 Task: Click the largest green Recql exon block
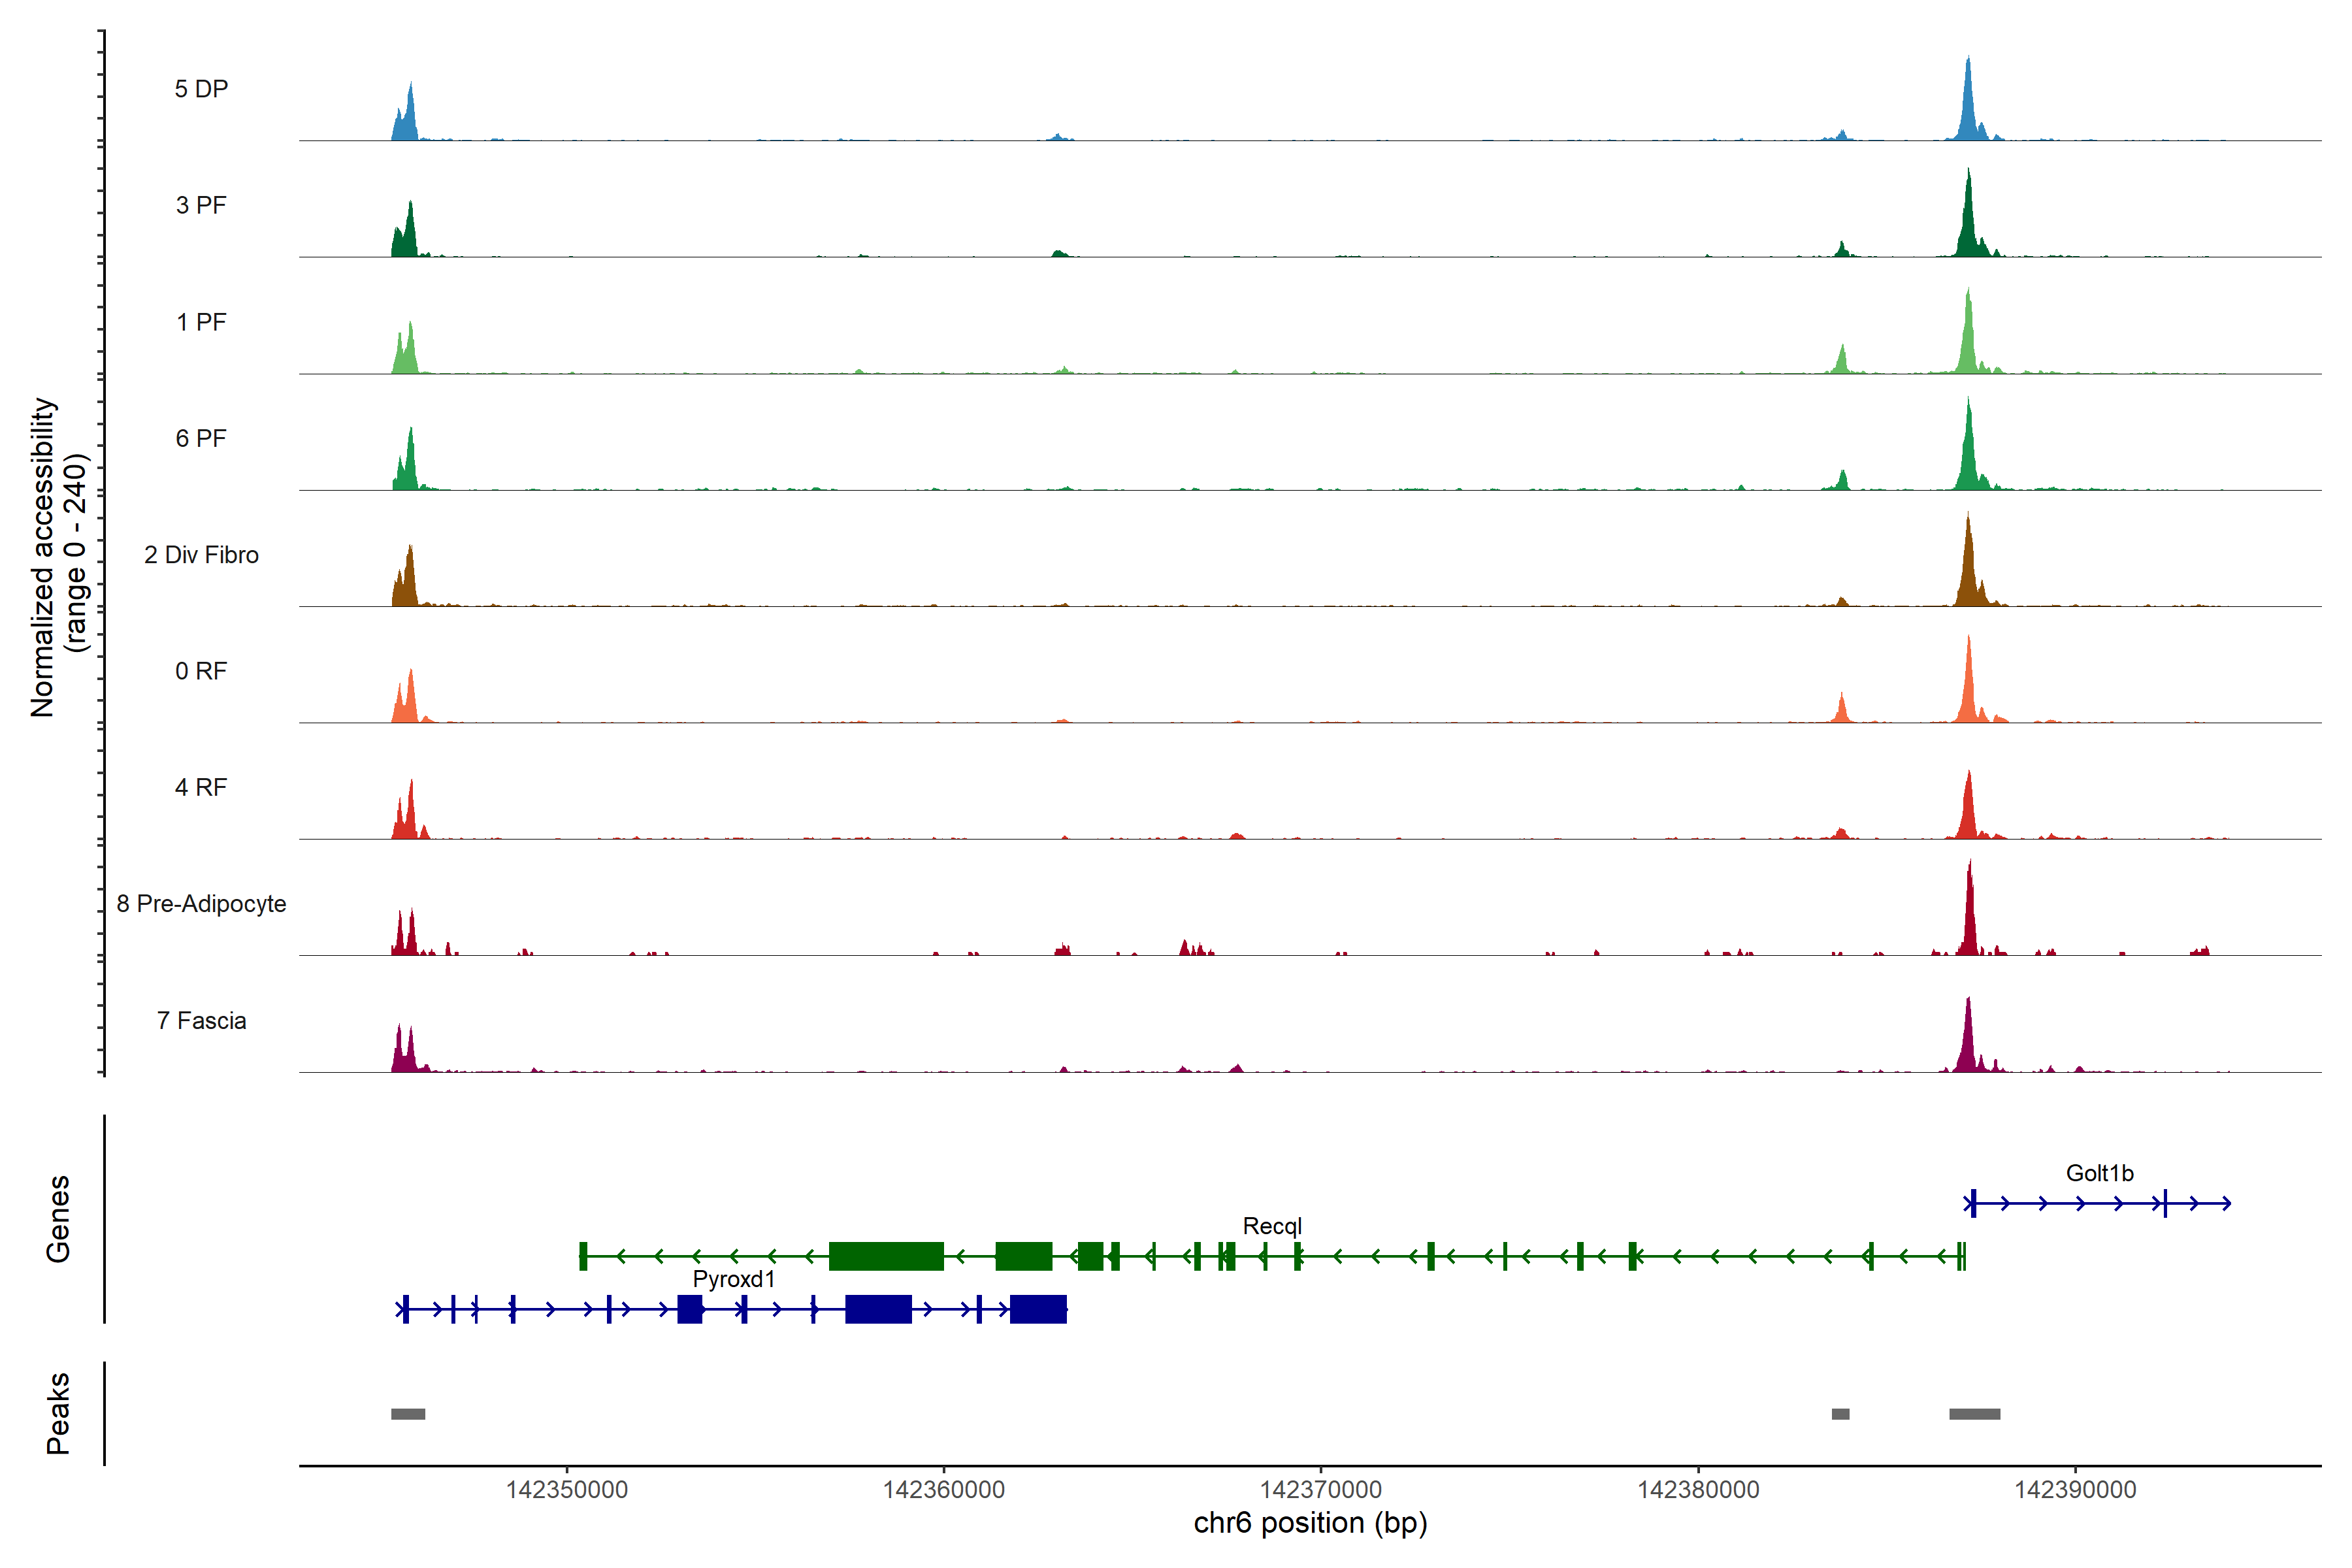(886, 1256)
